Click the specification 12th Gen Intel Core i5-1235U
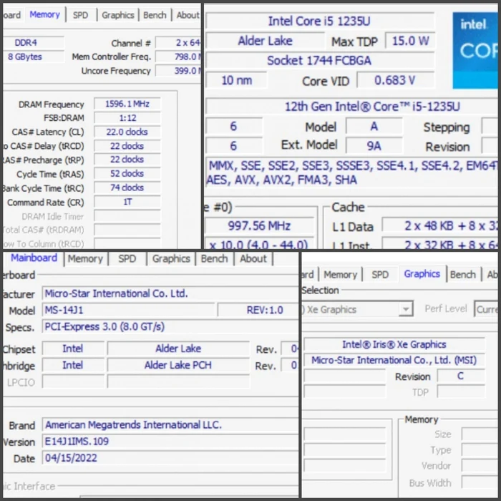The height and width of the screenshot is (501, 501). point(351,107)
